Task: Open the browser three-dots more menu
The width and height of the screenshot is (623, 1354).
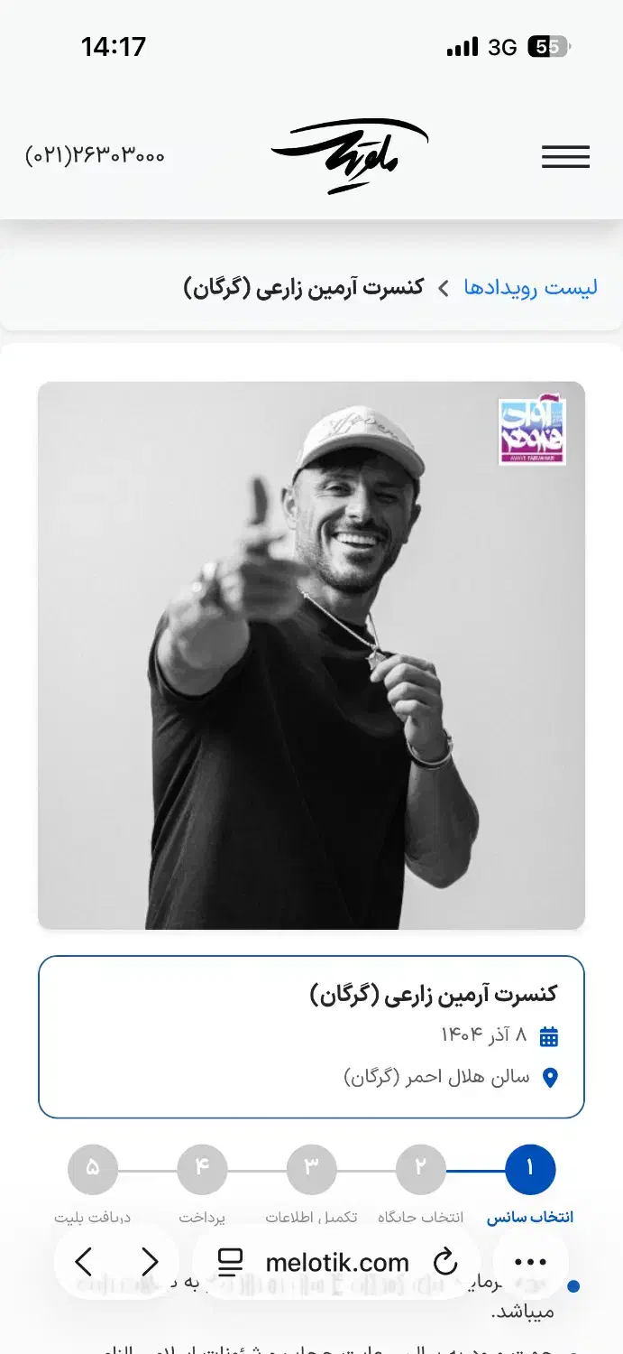Action: point(531,1262)
